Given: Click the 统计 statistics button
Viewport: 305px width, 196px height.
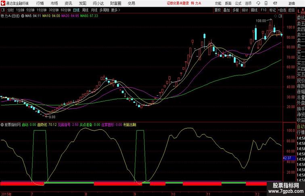Looking at the screenshot, I should point(245,10).
